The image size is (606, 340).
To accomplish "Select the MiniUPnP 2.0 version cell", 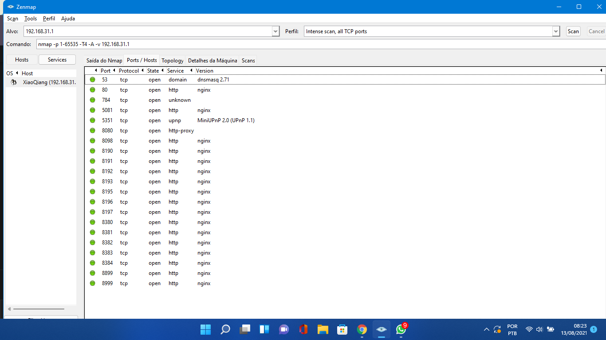I will (226, 120).
